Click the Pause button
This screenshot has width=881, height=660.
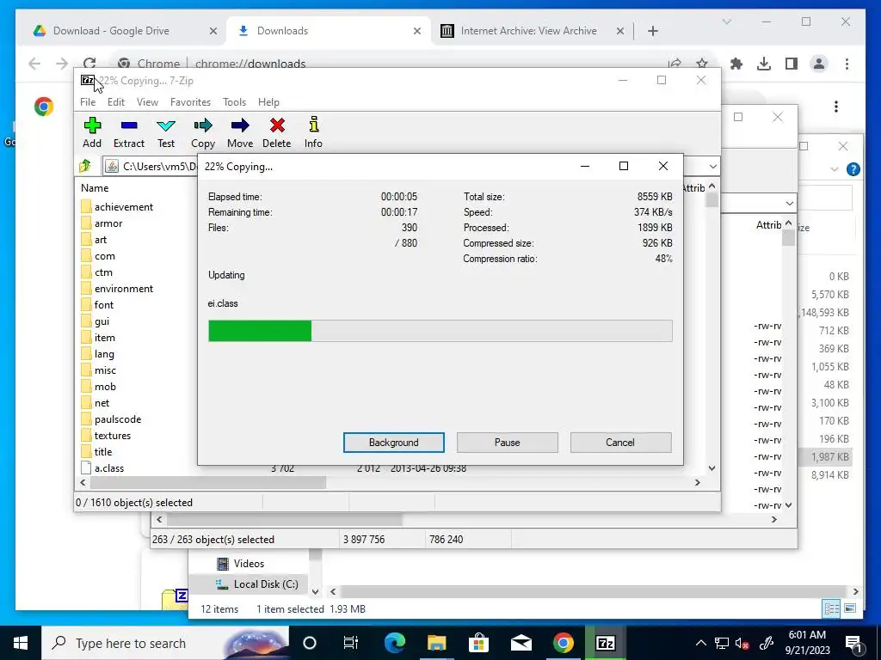(507, 443)
